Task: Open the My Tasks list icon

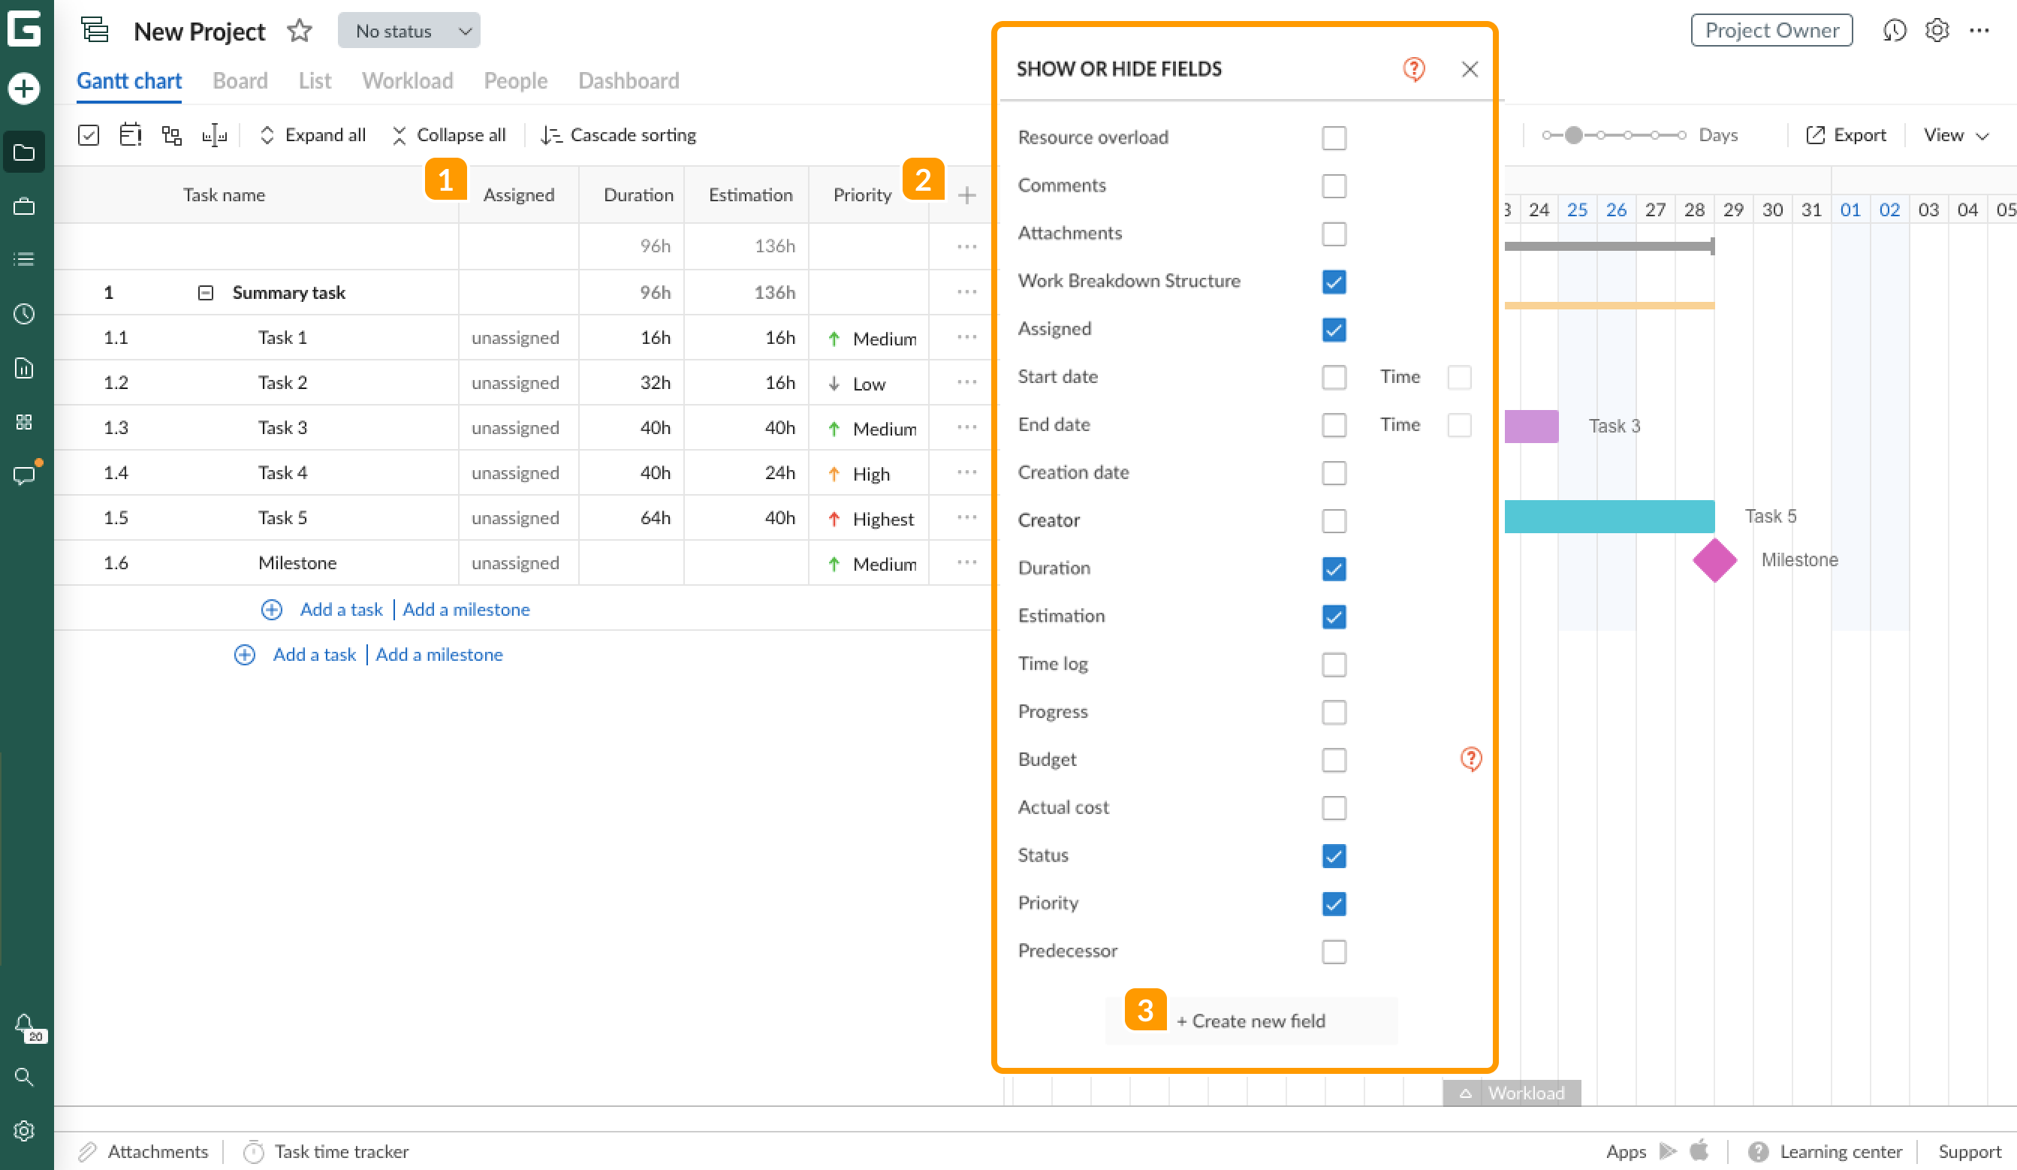Action: [x=24, y=258]
